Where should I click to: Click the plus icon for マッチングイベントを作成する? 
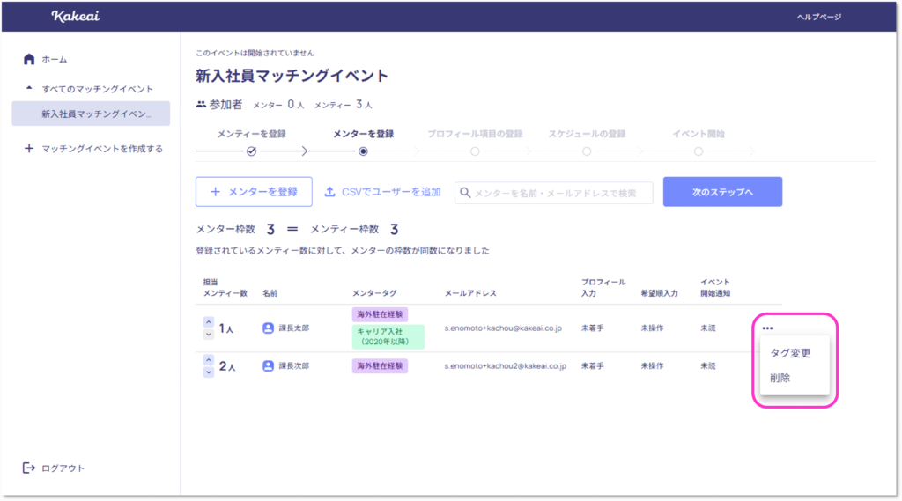click(29, 149)
